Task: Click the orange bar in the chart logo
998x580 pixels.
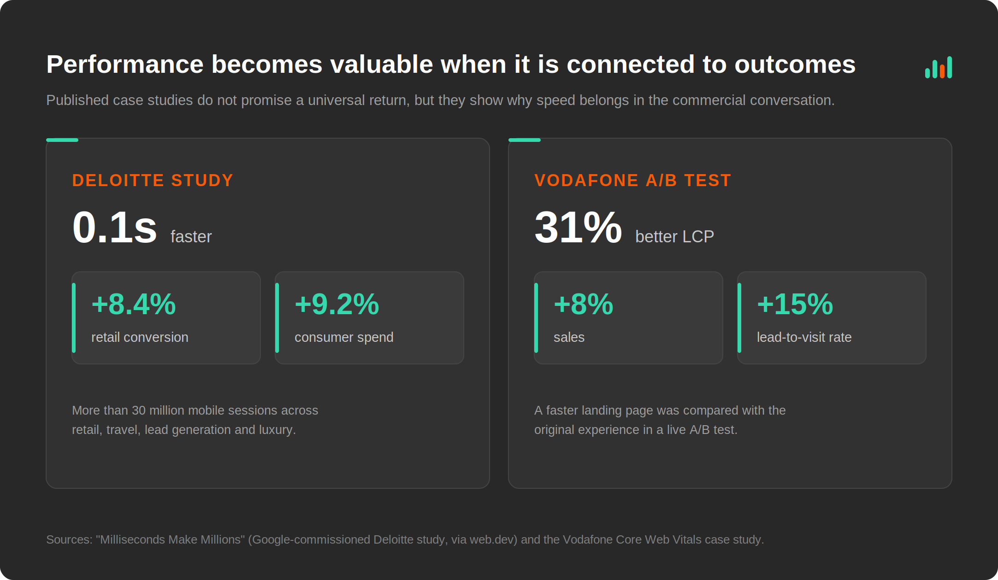Action: coord(942,71)
